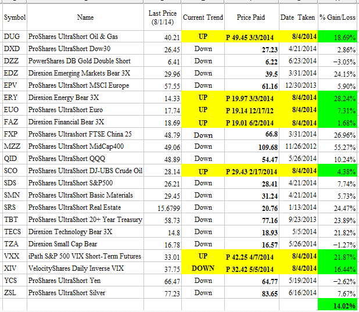
Task: Click ProShares UltraShort Euro cell
Action: 85,110
